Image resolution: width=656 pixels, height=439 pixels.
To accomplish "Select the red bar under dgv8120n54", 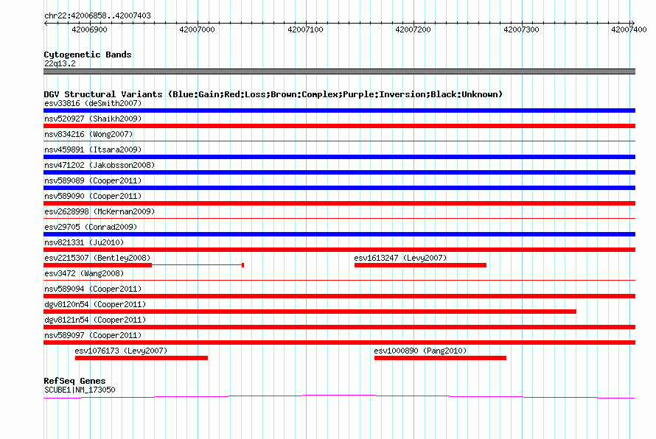I will click(x=310, y=312).
